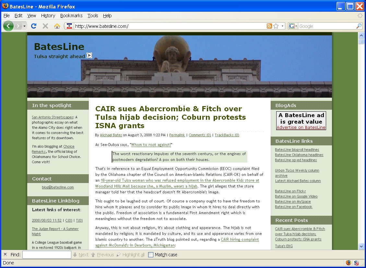Close the Find bar
This screenshot has height=268, width=366.
[5, 254]
